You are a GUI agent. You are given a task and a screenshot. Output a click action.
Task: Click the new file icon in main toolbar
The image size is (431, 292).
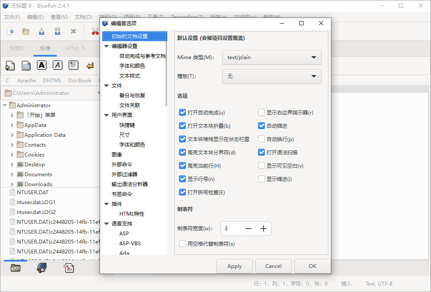[10, 31]
